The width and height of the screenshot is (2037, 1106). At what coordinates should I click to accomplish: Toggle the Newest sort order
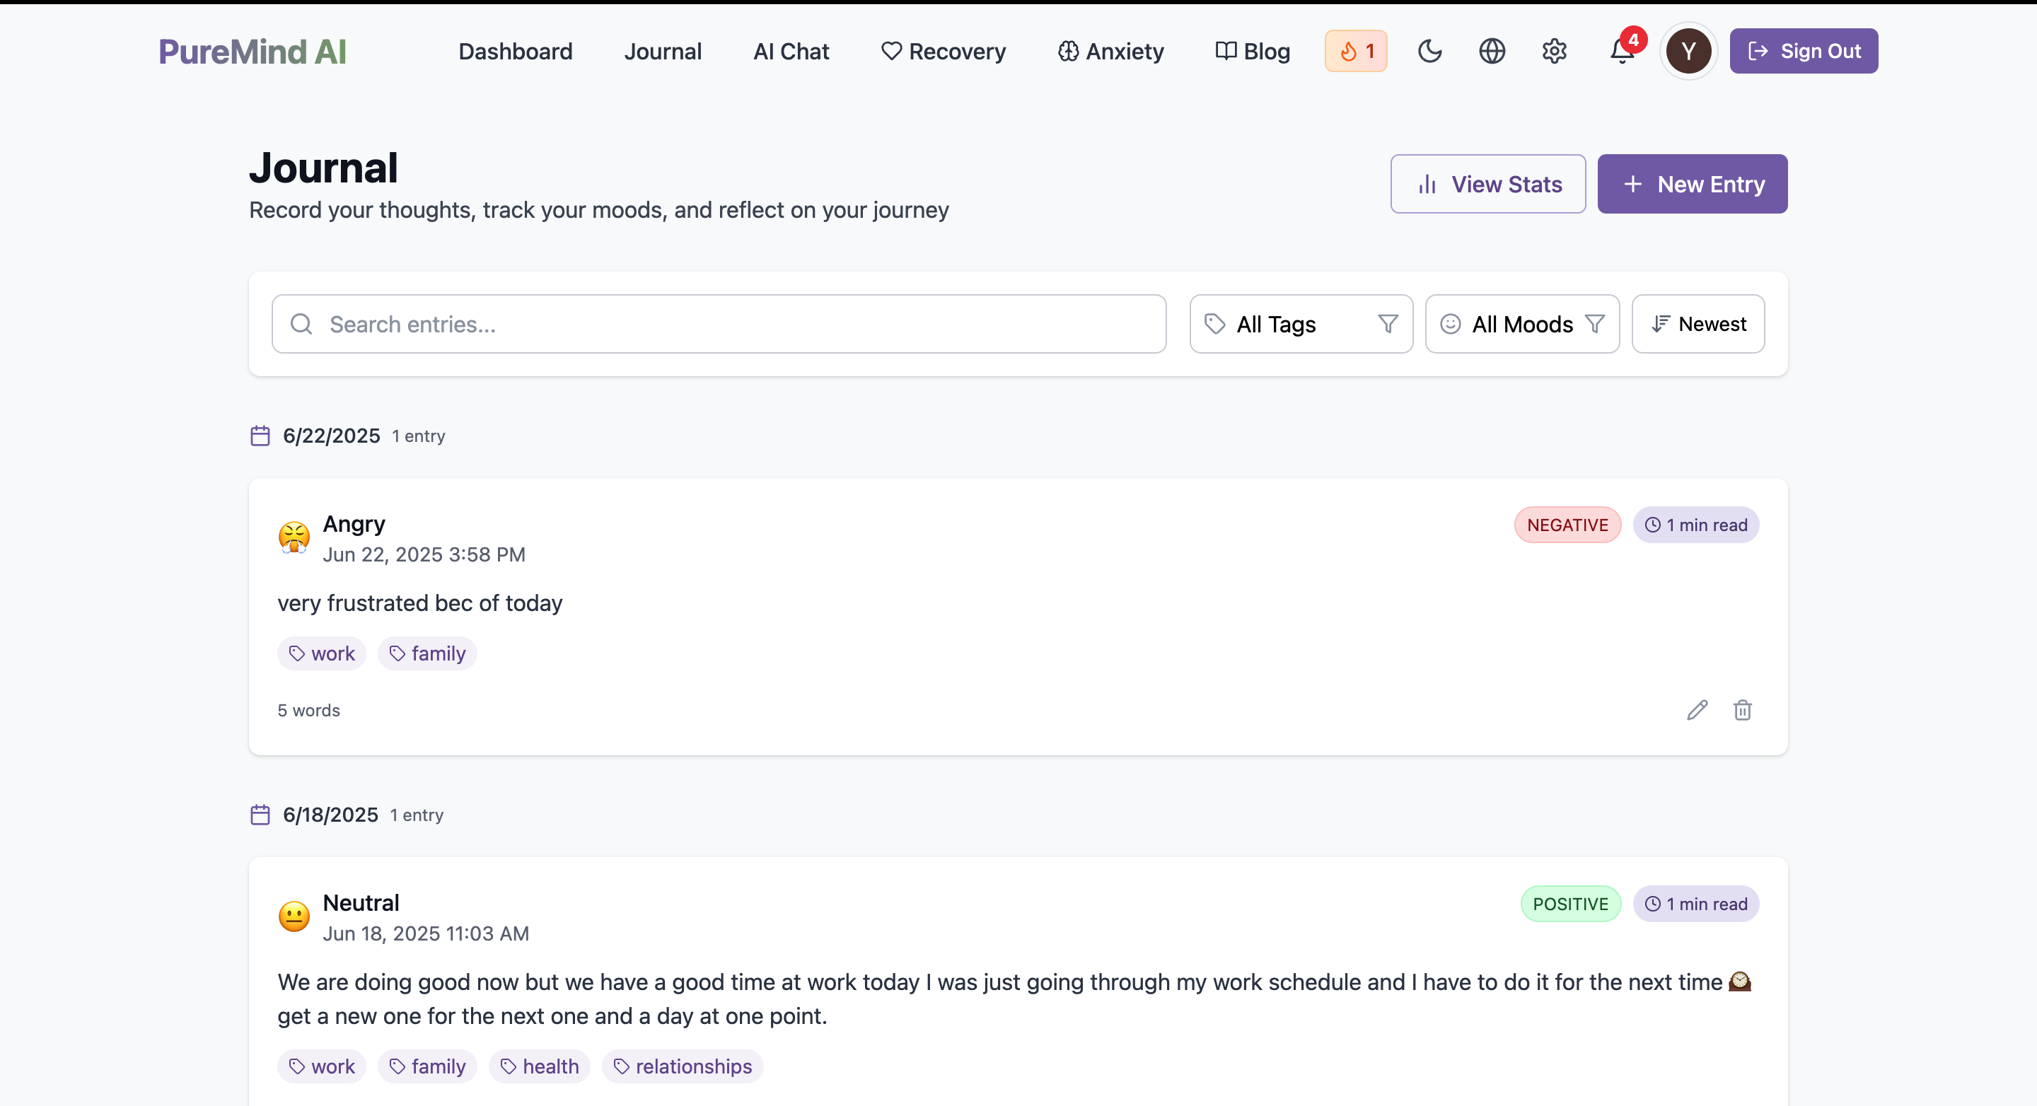click(1697, 324)
